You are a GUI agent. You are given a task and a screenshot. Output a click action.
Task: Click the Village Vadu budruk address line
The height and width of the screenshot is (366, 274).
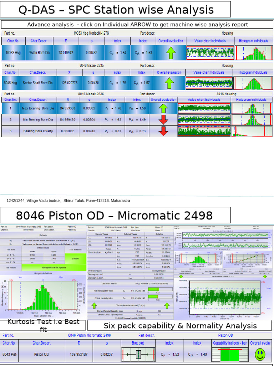pos(68,201)
